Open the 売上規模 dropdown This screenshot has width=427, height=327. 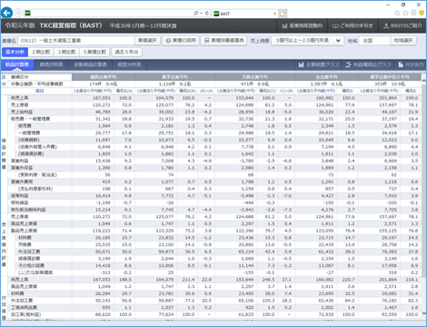click(x=307, y=41)
